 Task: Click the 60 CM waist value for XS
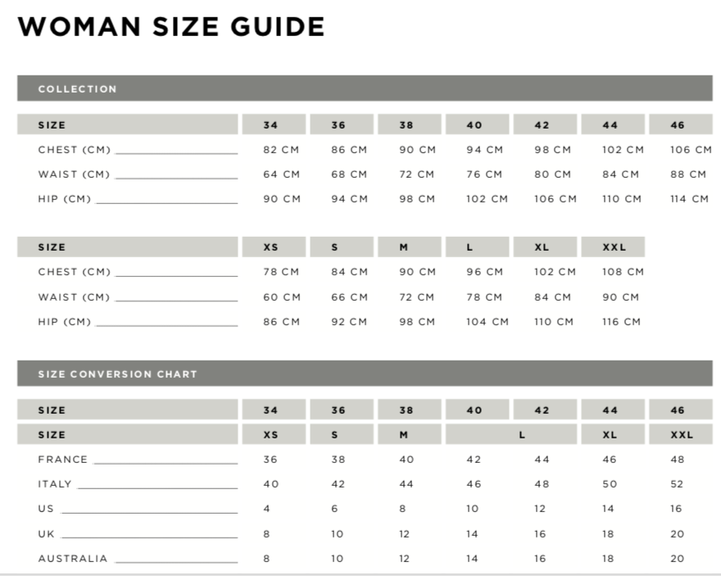tap(281, 297)
